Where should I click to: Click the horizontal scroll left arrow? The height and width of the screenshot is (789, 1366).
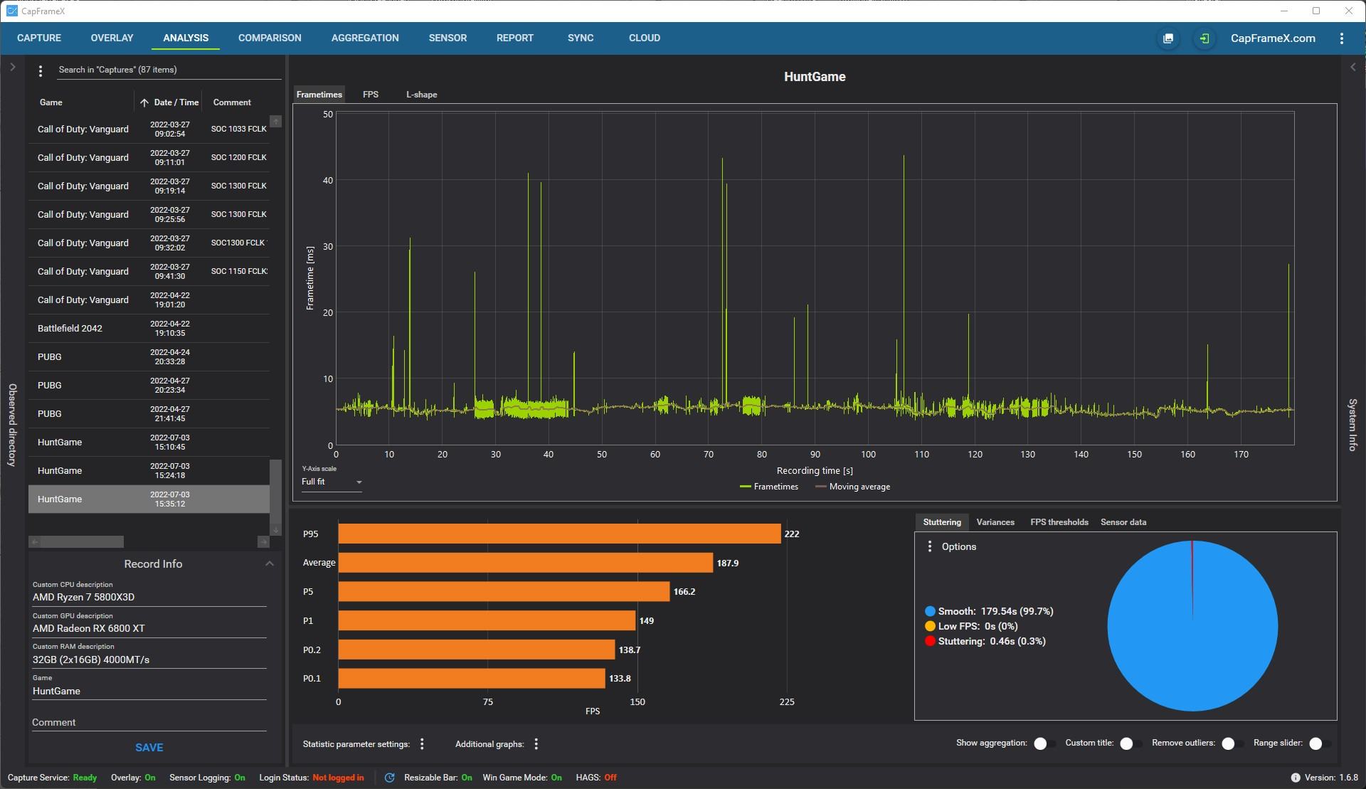click(35, 542)
